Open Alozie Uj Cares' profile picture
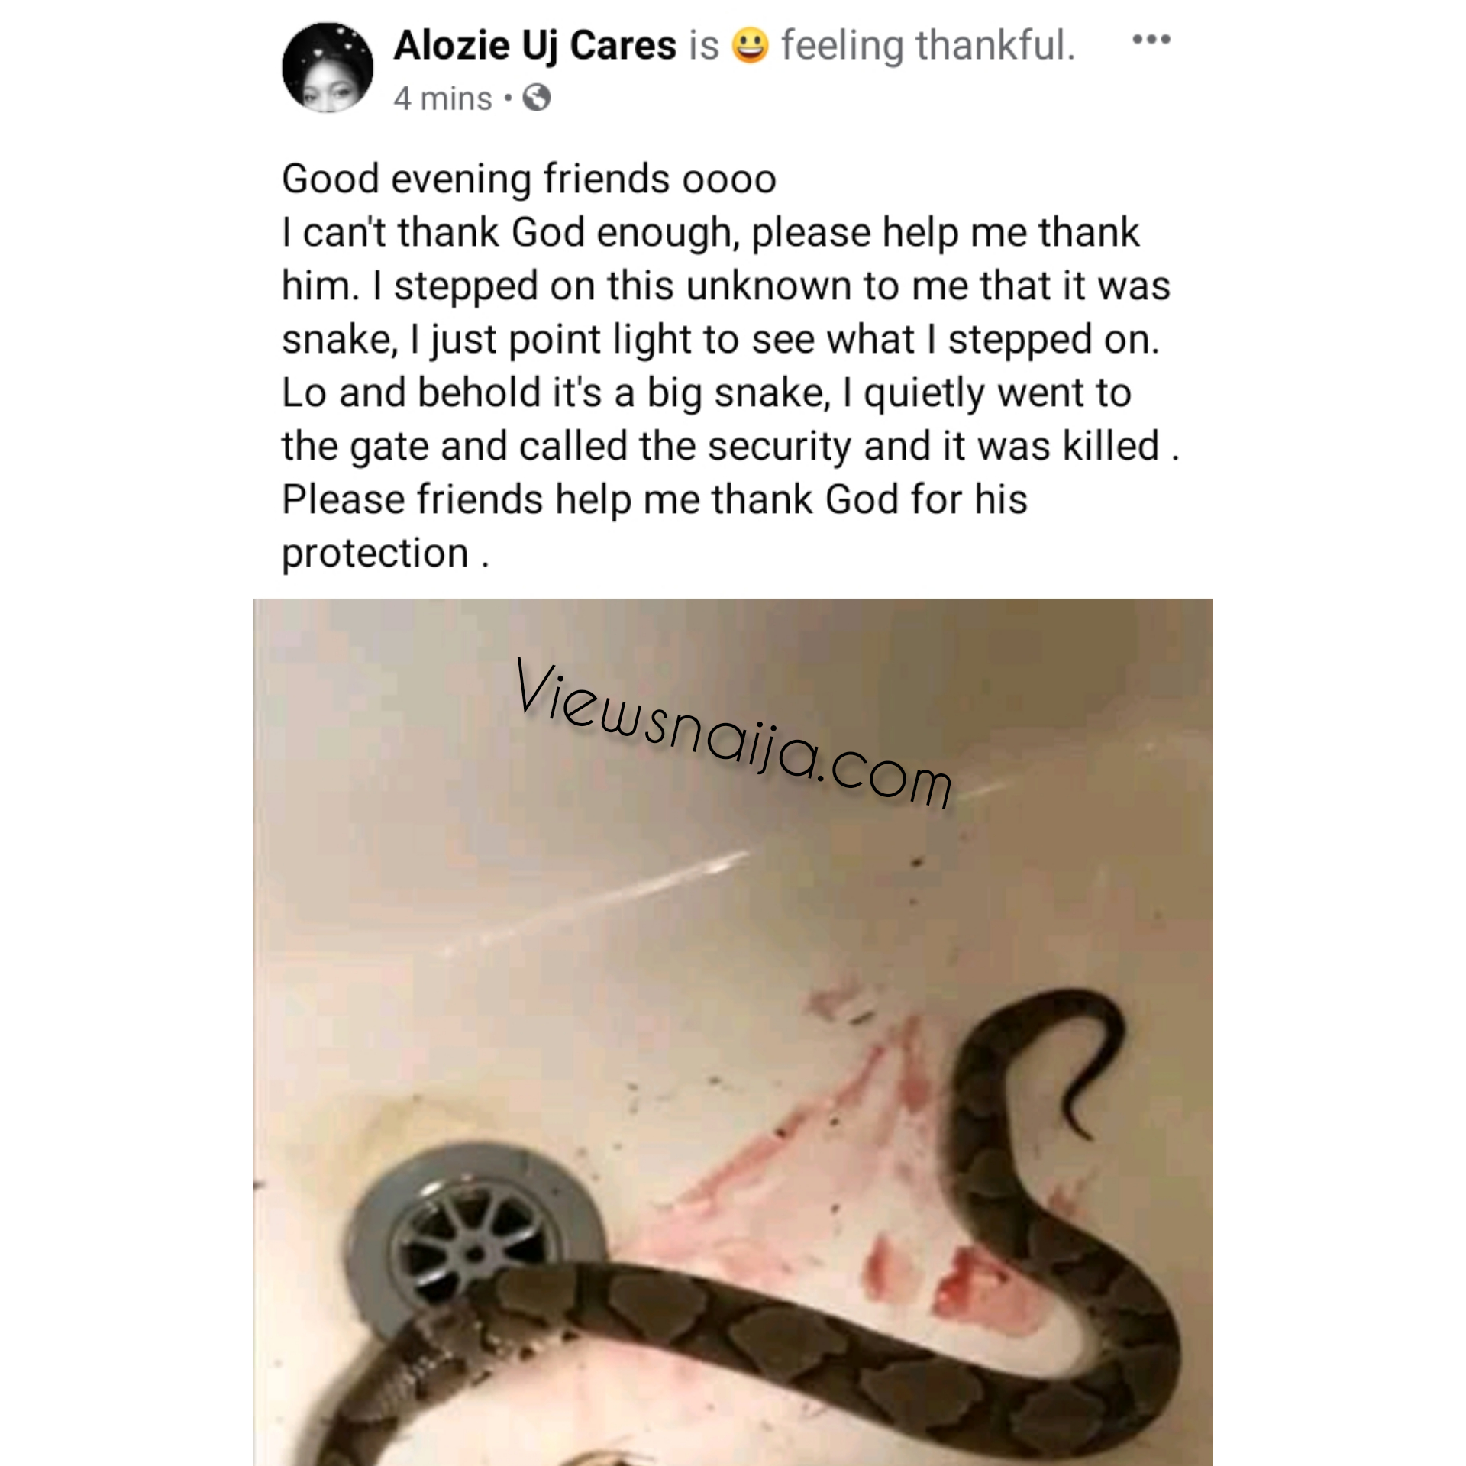Viewport: 1466px width, 1466px height. (x=328, y=67)
